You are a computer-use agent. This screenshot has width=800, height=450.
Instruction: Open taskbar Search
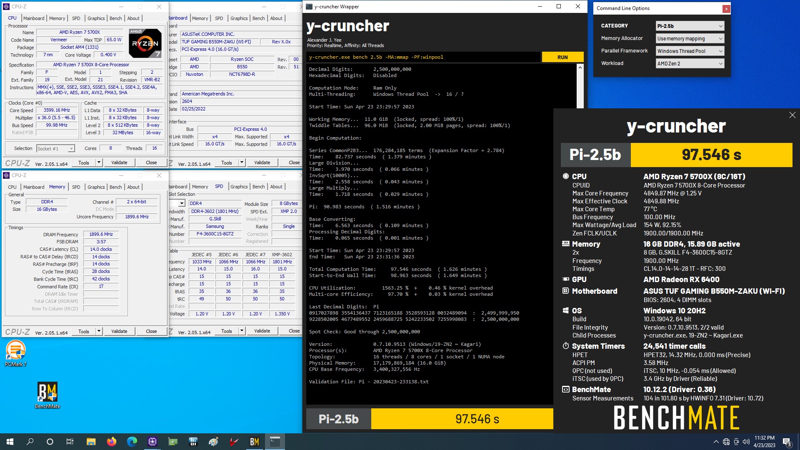(30, 442)
